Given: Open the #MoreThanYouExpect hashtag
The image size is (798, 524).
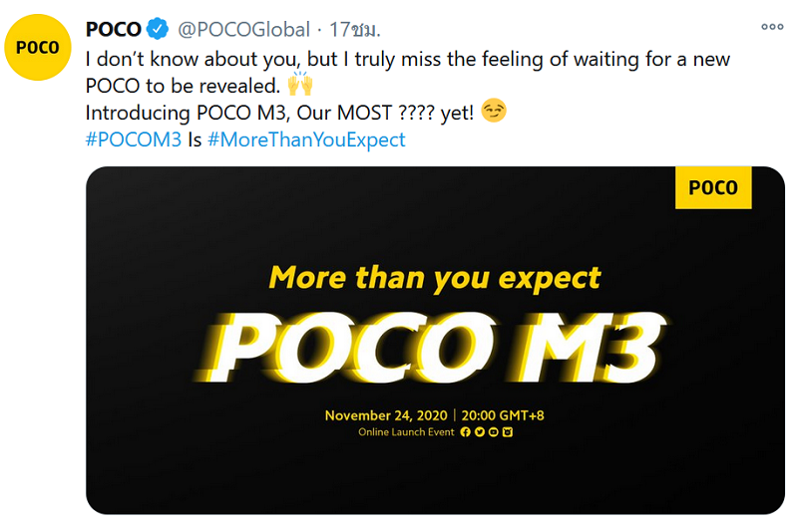Looking at the screenshot, I should tap(307, 139).
